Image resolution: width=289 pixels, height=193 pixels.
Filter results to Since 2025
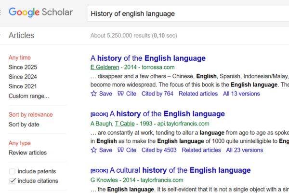23,67
